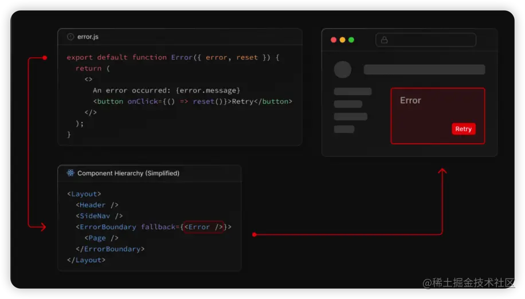This screenshot has width=525, height=299.
Task: Click the clock icon beside error.js
Action: click(x=70, y=37)
